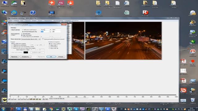
Task: Click the Batman taskbar icon
Action: pos(63,109)
